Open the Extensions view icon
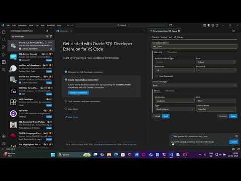The image size is (241, 181). click(x=4, y=62)
